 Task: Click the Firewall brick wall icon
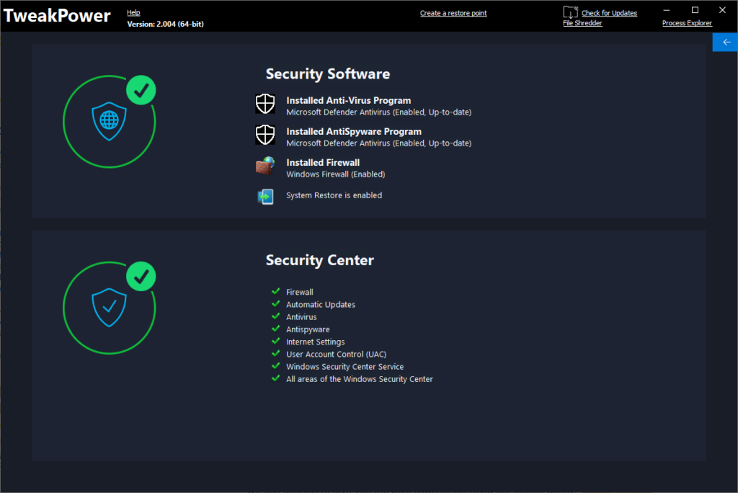point(265,166)
